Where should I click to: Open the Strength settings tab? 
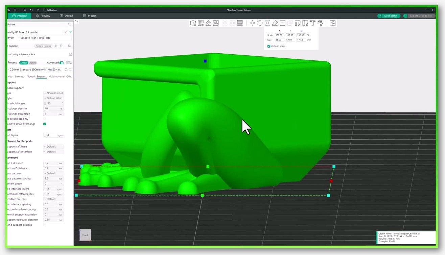[x=20, y=77]
